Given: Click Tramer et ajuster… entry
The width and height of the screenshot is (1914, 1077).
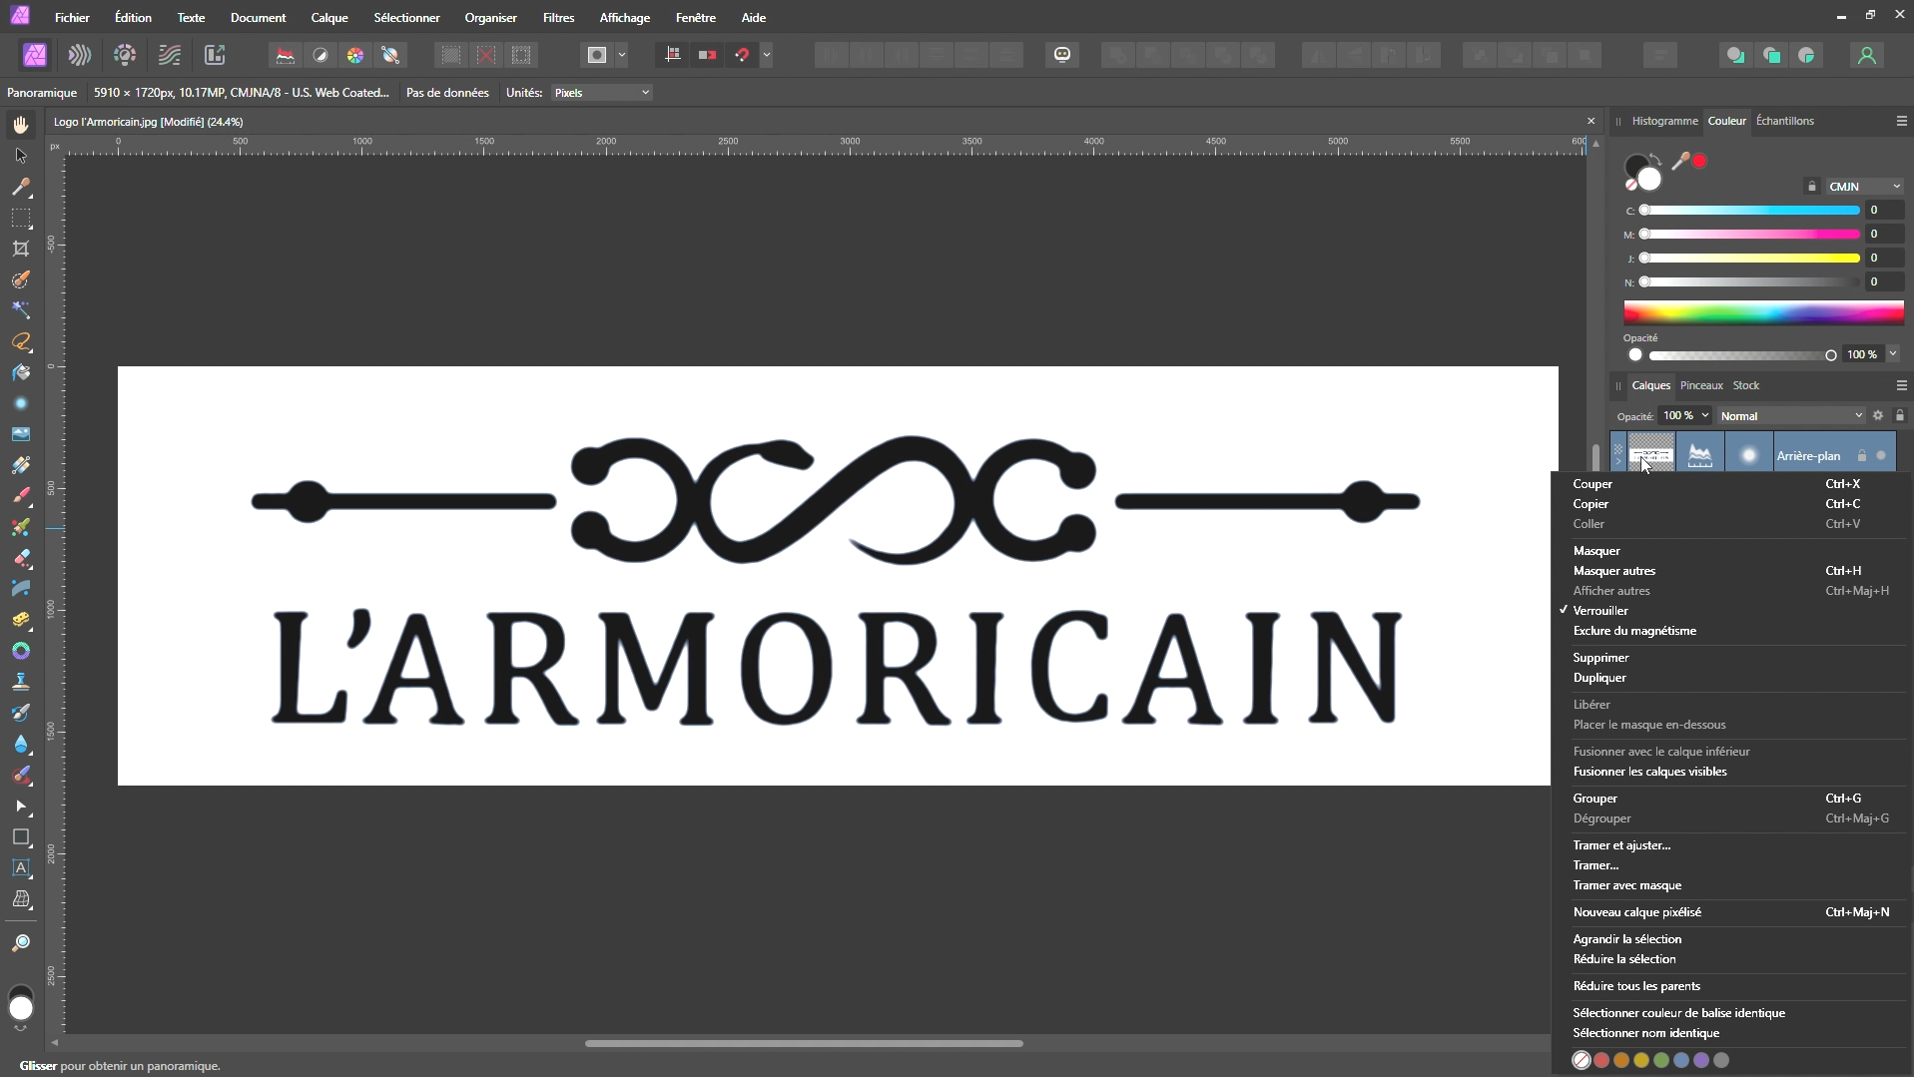Looking at the screenshot, I should click(1621, 845).
